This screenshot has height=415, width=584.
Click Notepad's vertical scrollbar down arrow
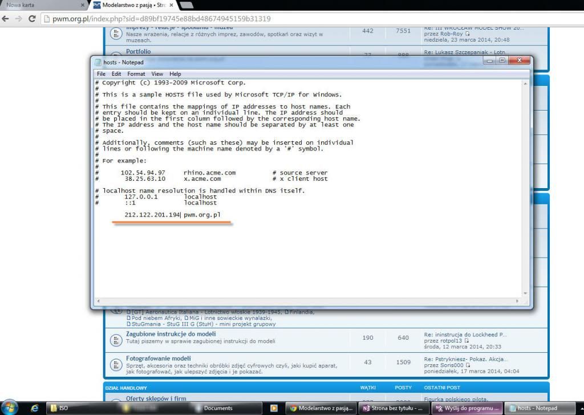525,292
